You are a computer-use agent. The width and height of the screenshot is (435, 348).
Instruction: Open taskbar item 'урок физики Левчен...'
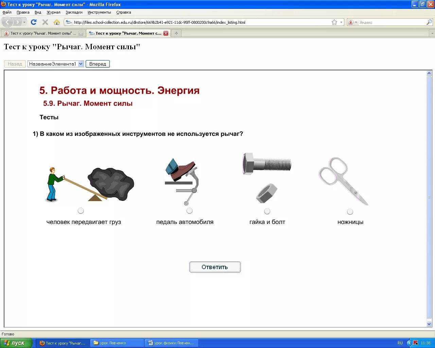coord(172,343)
